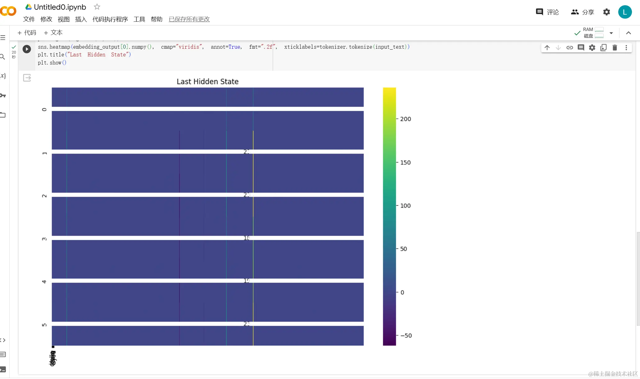Screen dimensions: 640x379
Task: Open the table of contents sidebar
Action: click(3, 38)
